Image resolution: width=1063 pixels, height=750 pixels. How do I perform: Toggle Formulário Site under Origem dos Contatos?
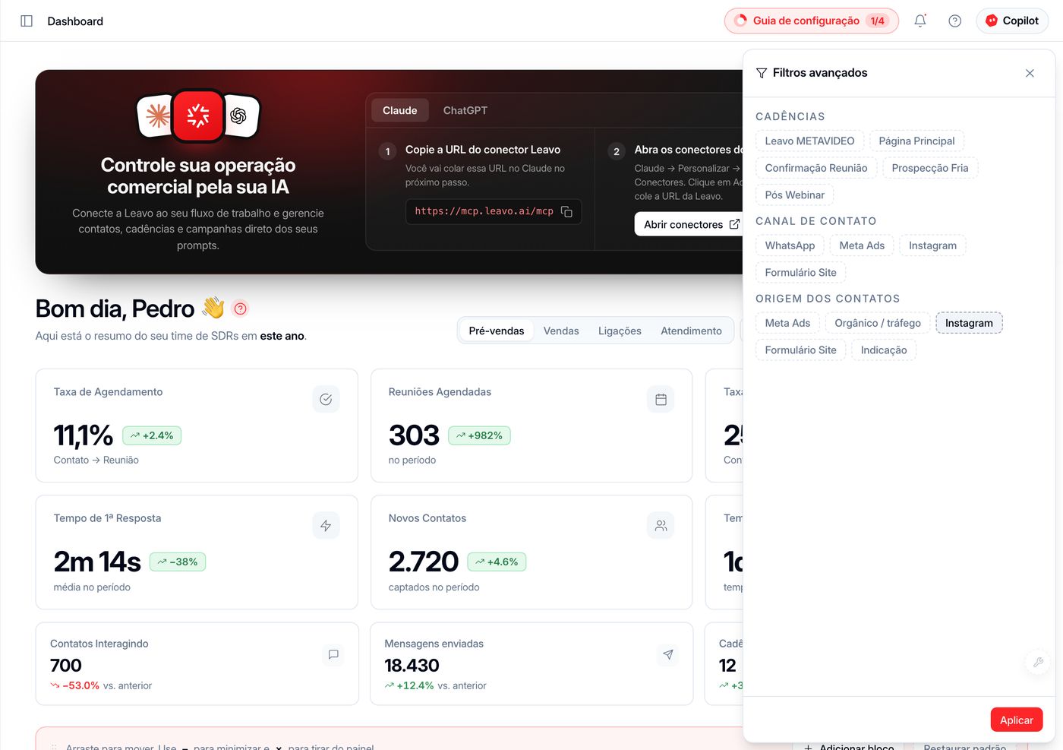800,350
